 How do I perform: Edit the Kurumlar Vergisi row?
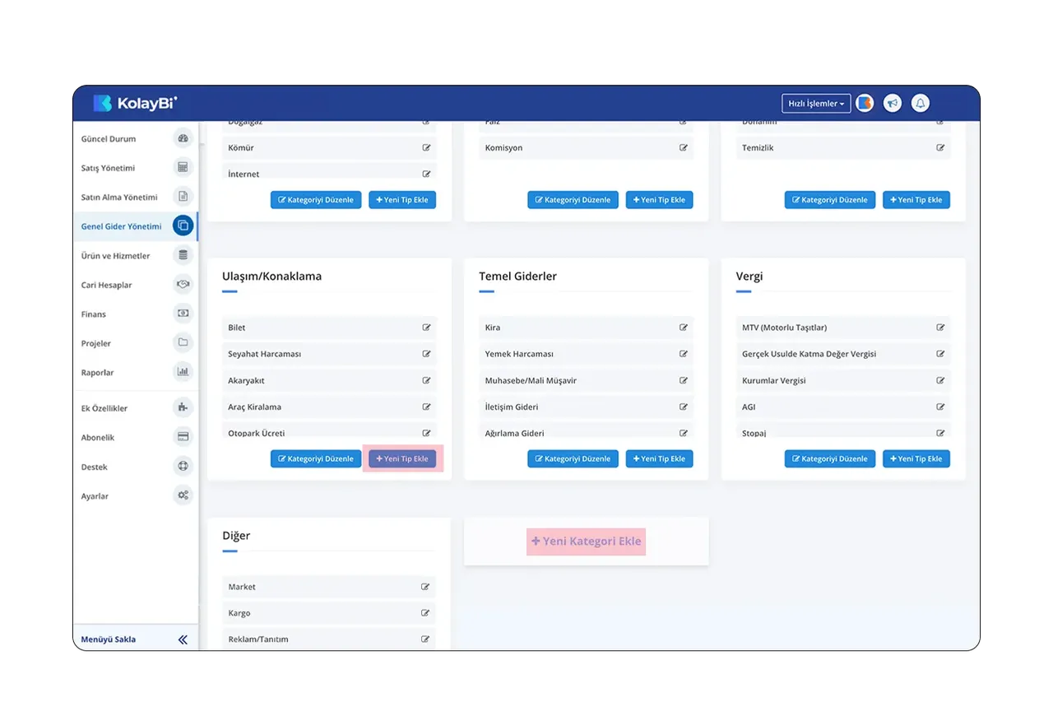coord(940,380)
